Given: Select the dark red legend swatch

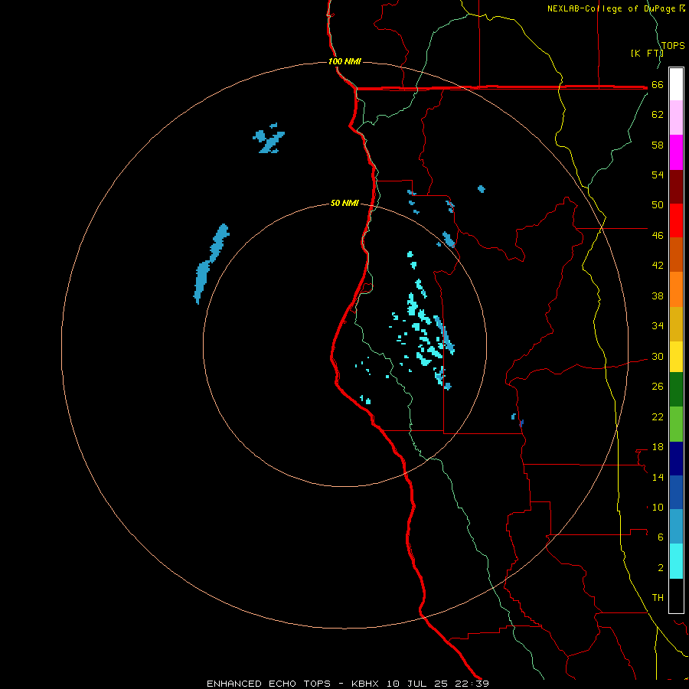Looking at the screenshot, I should (x=676, y=186).
